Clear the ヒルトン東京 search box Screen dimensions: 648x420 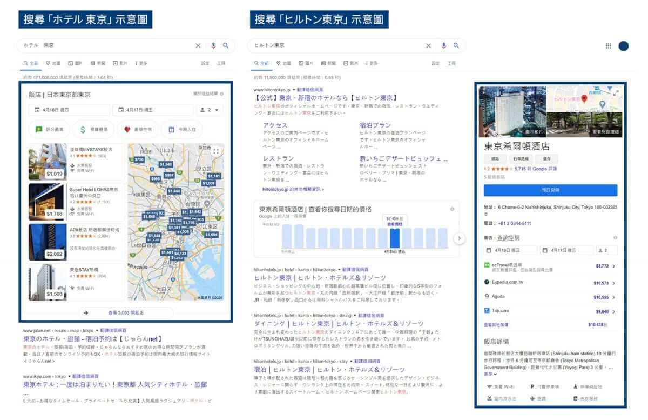point(429,46)
